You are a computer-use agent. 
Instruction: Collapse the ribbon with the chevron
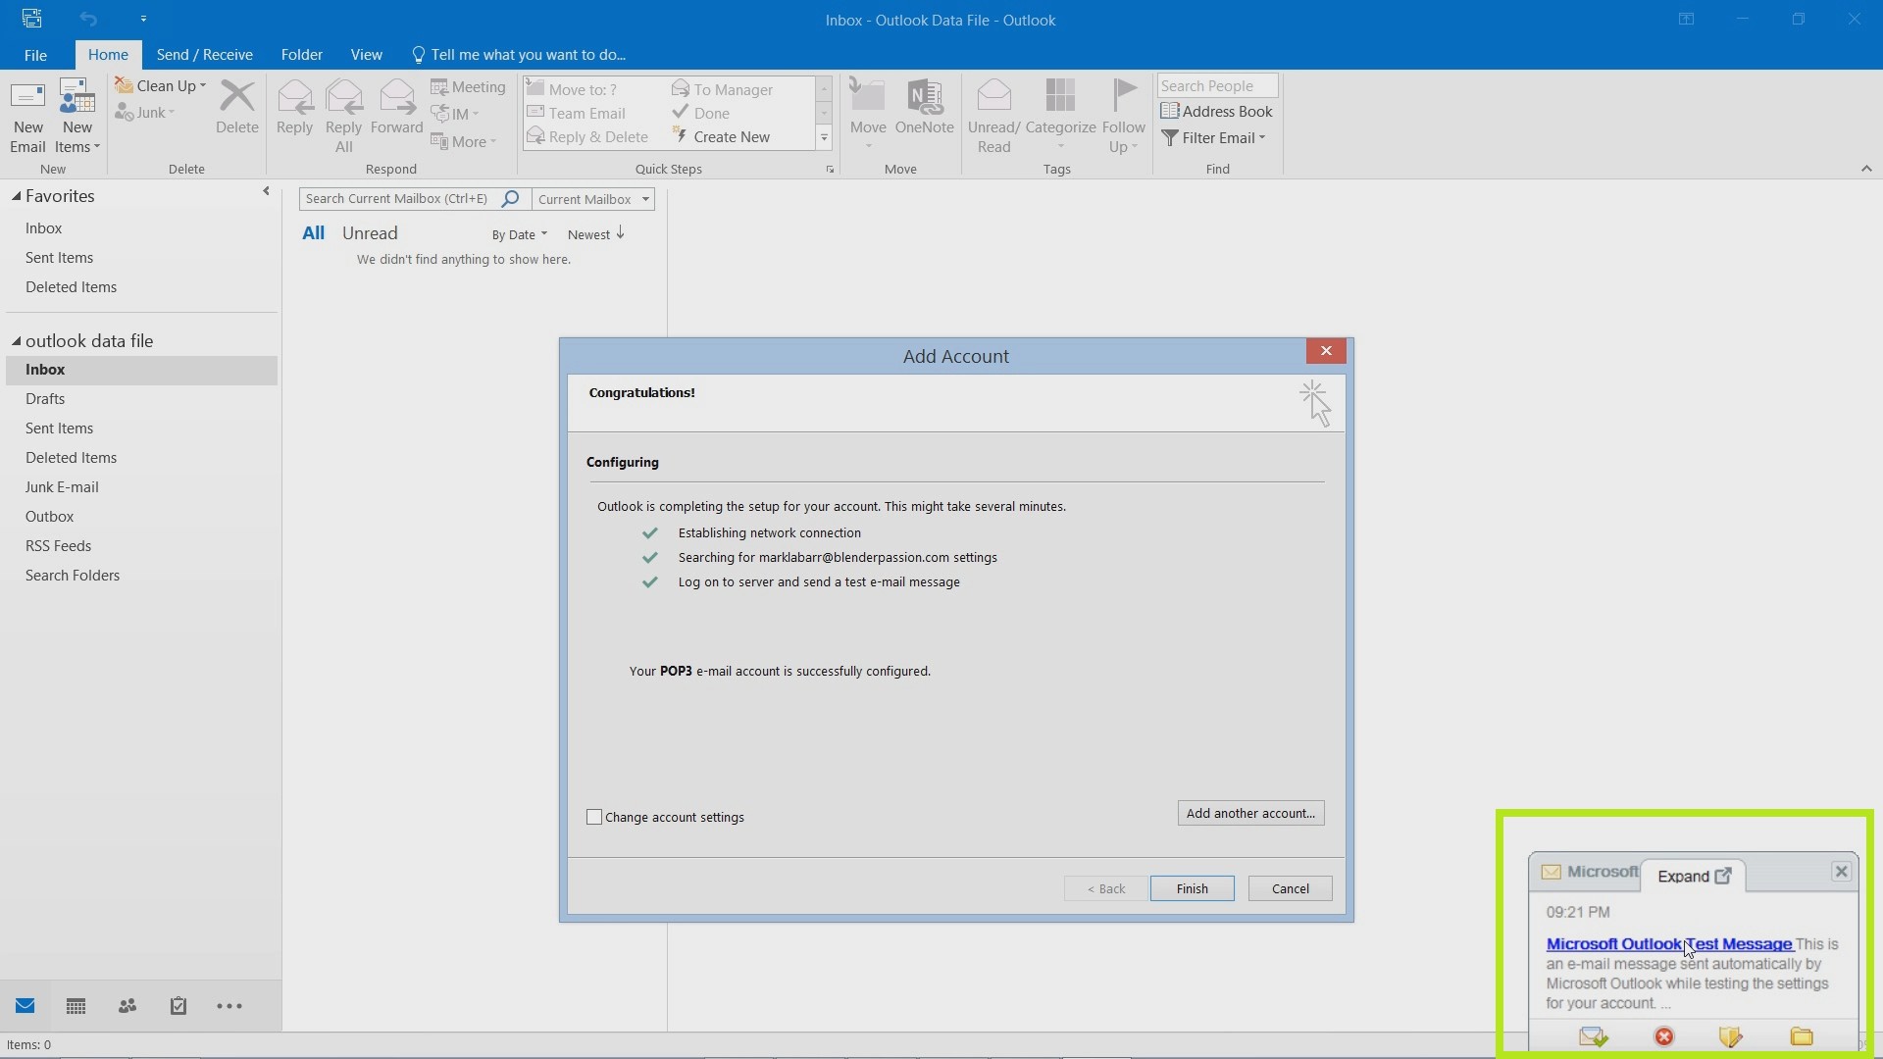click(x=1866, y=169)
